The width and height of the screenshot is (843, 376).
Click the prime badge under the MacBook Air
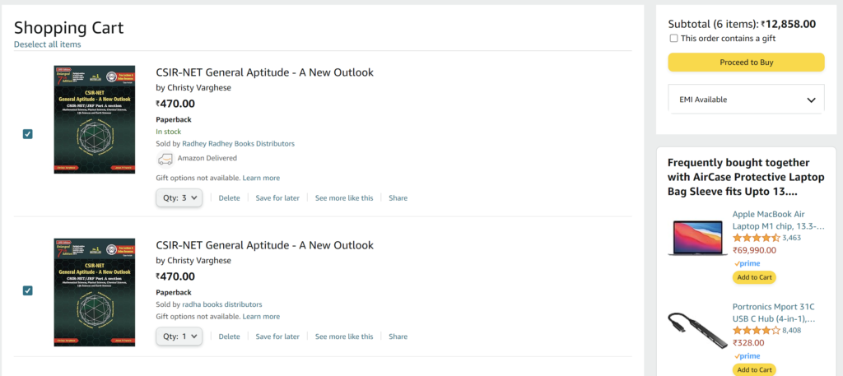(x=747, y=264)
